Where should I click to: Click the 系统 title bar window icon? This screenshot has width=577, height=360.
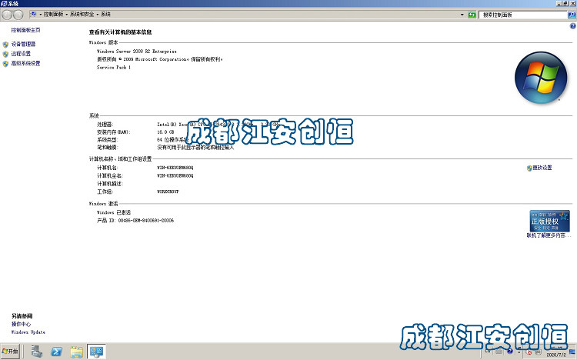(x=4, y=3)
